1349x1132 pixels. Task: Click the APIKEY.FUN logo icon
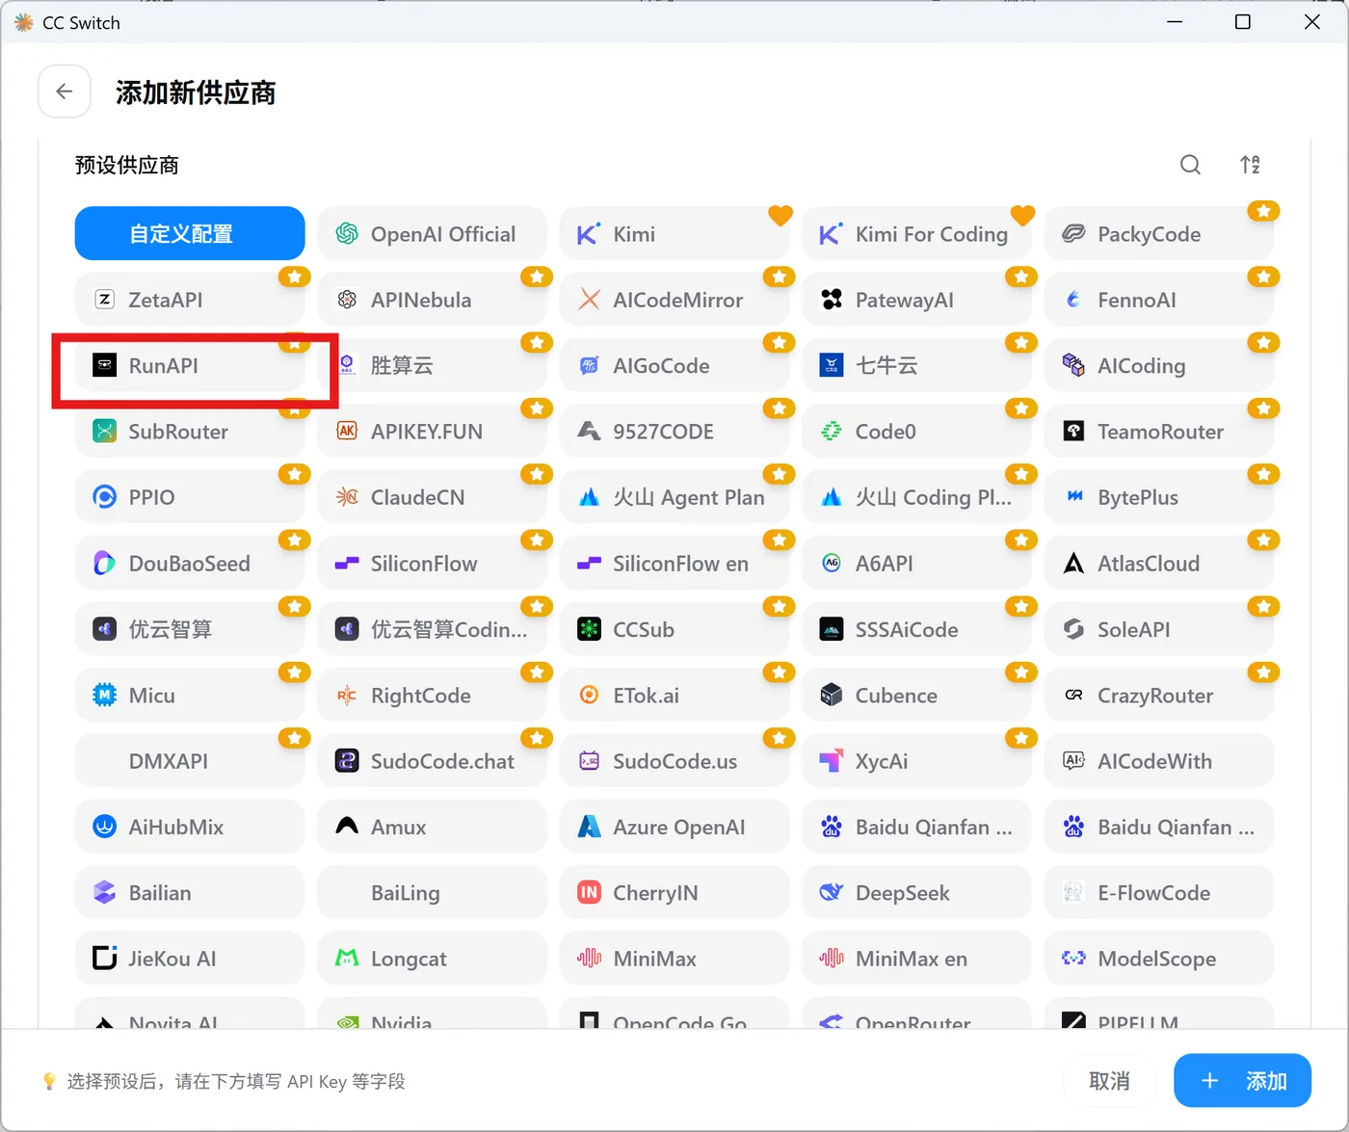coord(347,431)
